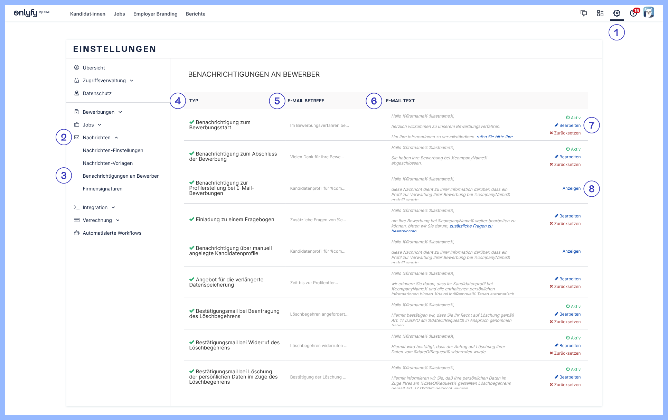Click the Automatisierte Workflows robot icon

[77, 233]
